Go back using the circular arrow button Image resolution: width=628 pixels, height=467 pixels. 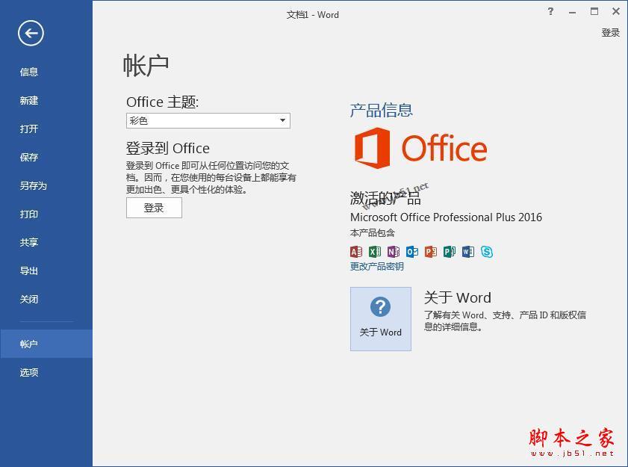pyautogui.click(x=31, y=33)
